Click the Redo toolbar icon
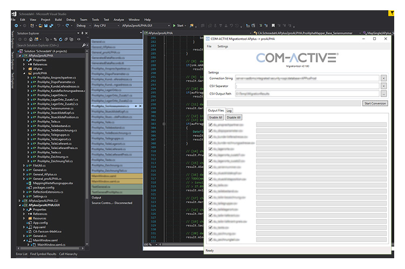Screen dimensions: 405x269 tap(67, 25)
